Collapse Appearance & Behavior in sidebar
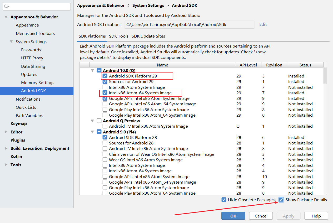 click(x=6, y=17)
